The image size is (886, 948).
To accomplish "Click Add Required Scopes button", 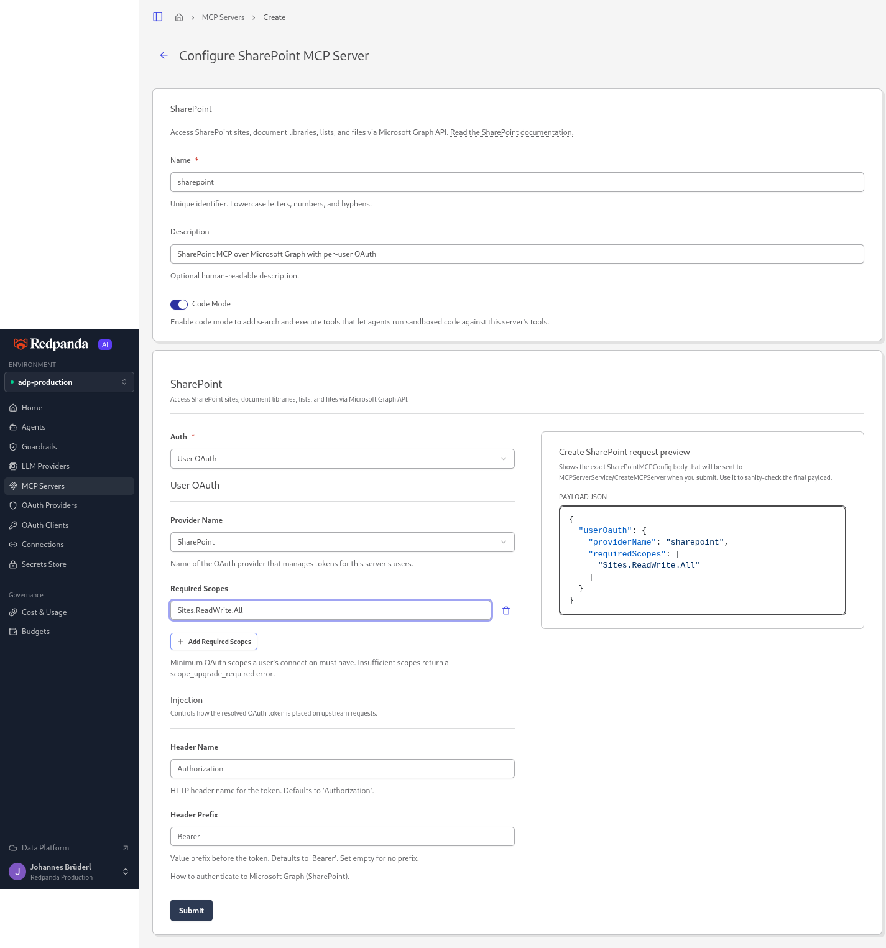I will [x=214, y=642].
